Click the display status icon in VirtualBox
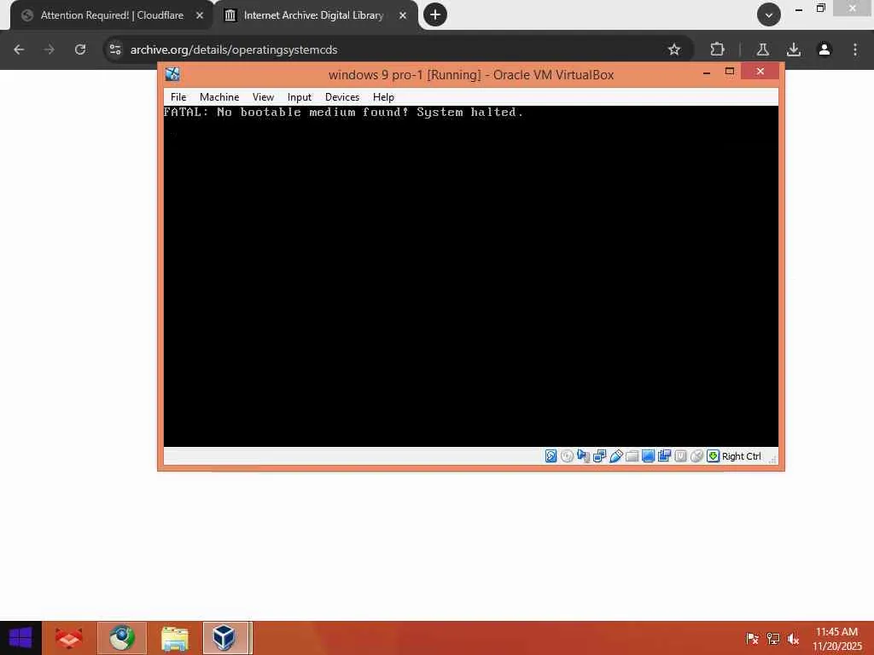Image resolution: width=874 pixels, height=655 pixels. tap(648, 456)
